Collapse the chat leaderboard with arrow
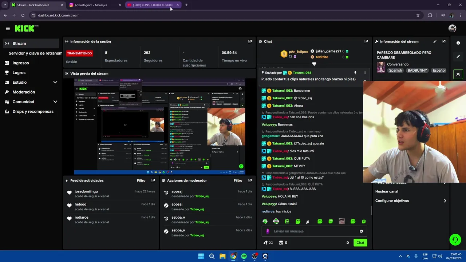The height and width of the screenshot is (262, 466). click(x=314, y=64)
